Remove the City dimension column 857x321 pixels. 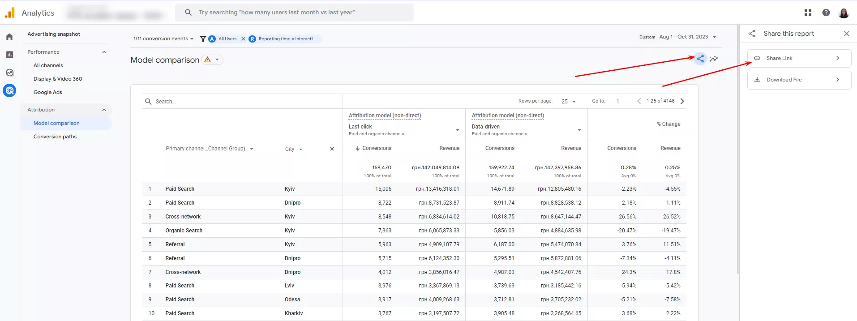click(x=332, y=149)
